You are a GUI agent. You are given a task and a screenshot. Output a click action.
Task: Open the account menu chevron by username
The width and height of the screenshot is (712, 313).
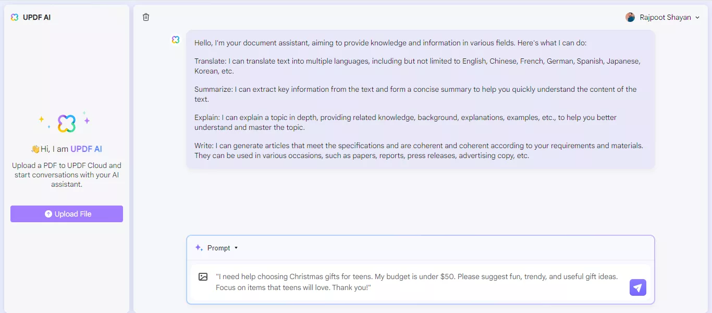pos(697,18)
